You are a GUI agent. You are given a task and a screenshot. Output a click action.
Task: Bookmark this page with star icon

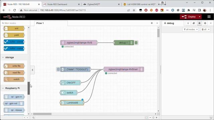click(134, 10)
